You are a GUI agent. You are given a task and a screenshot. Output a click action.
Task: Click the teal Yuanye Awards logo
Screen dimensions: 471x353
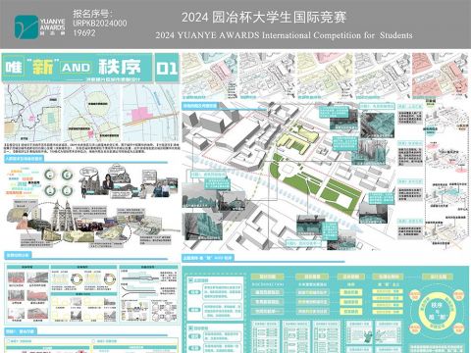coord(26,27)
